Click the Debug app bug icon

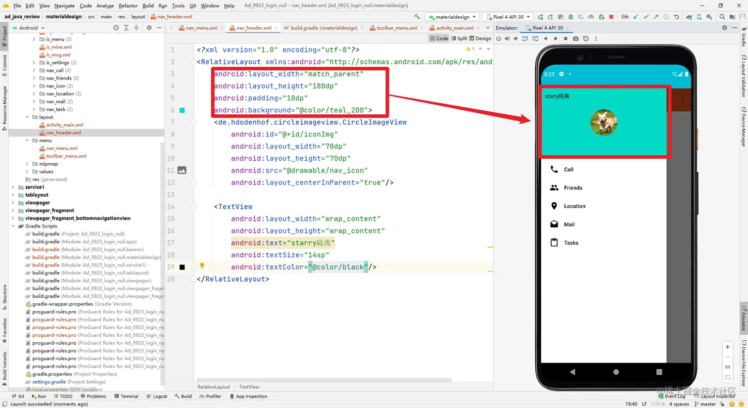570,17
